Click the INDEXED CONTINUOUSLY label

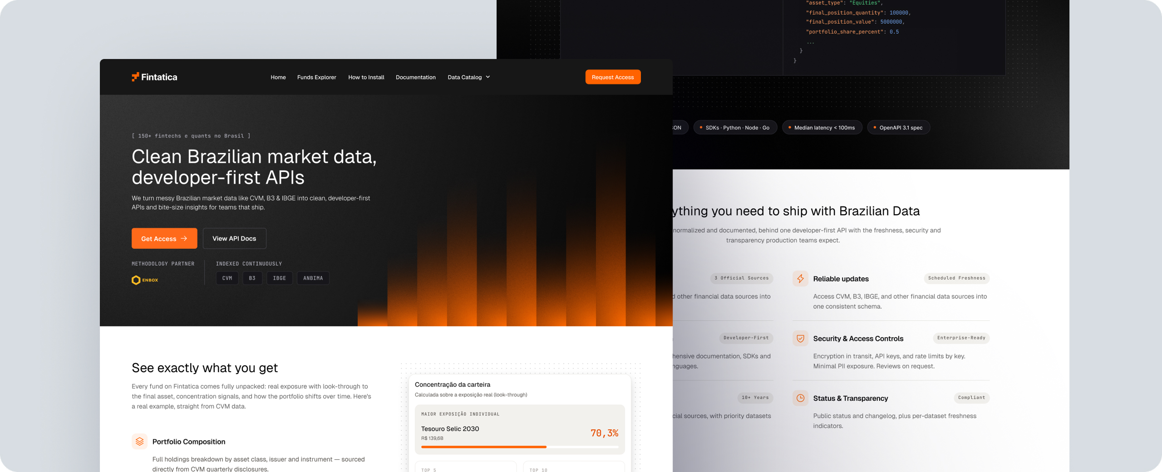[249, 264]
